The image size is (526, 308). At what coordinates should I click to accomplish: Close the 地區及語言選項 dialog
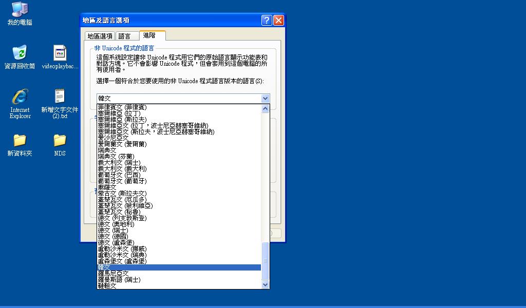[278, 20]
